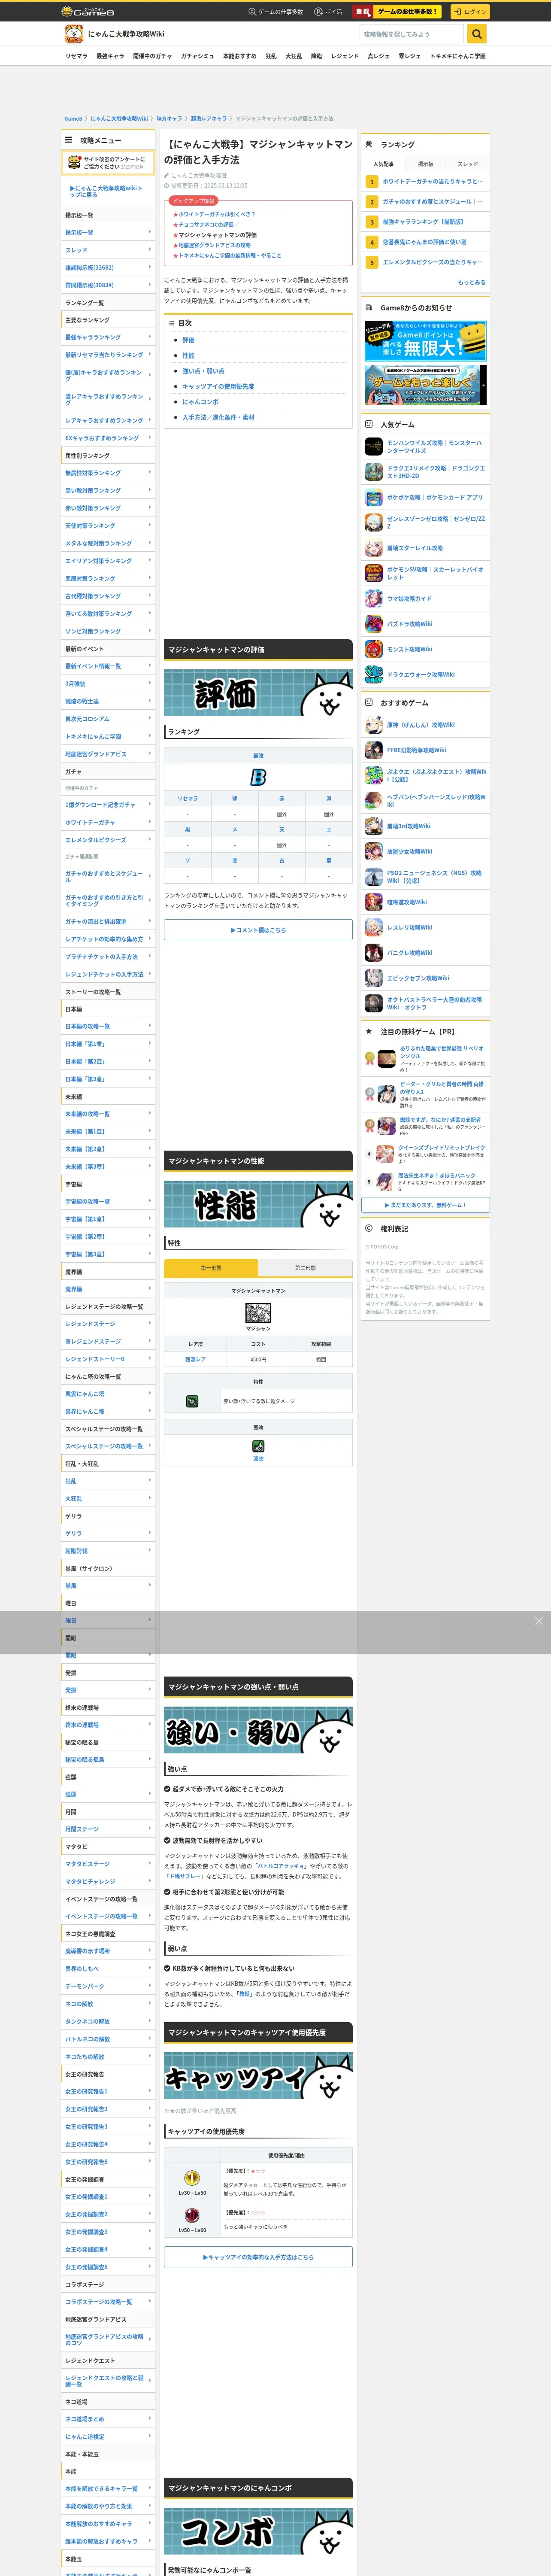The height and width of the screenshot is (2576, 551).
Task: Close the overlay banner with X
Action: (538, 1621)
